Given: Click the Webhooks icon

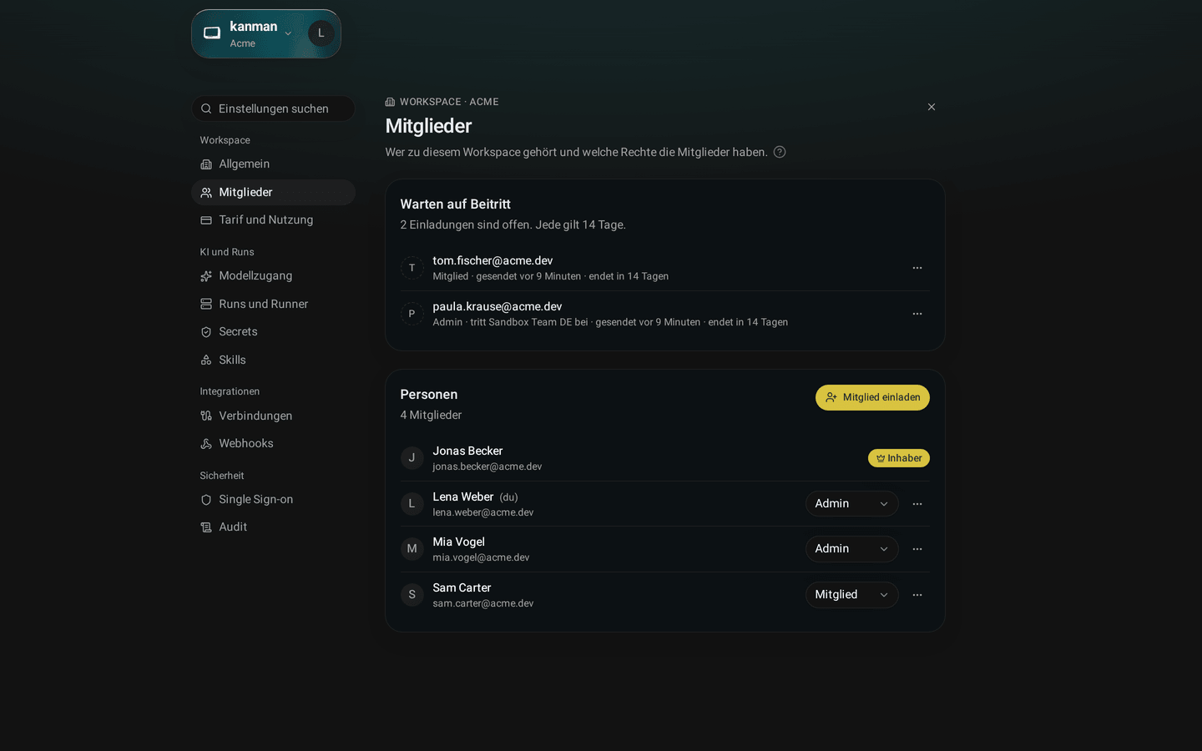Looking at the screenshot, I should point(206,444).
